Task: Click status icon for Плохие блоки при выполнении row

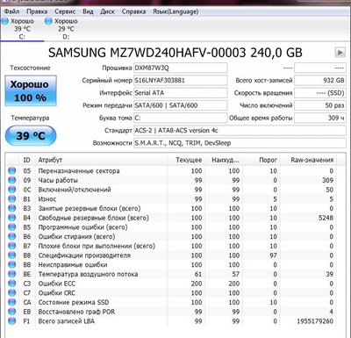Action: (x=12, y=246)
